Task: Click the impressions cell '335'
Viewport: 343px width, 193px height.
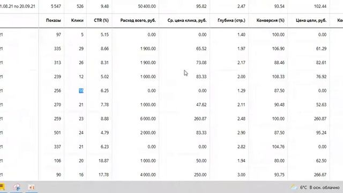Action: pyautogui.click(x=57, y=49)
